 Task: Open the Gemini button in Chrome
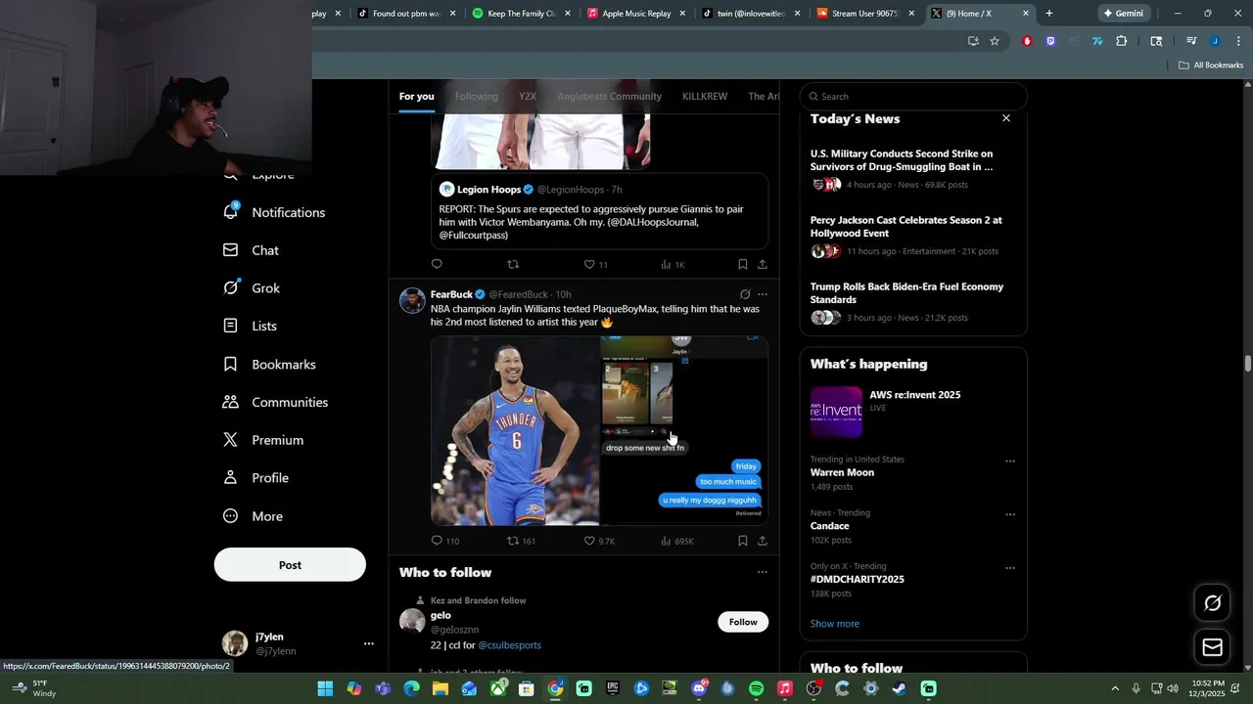pyautogui.click(x=1123, y=14)
